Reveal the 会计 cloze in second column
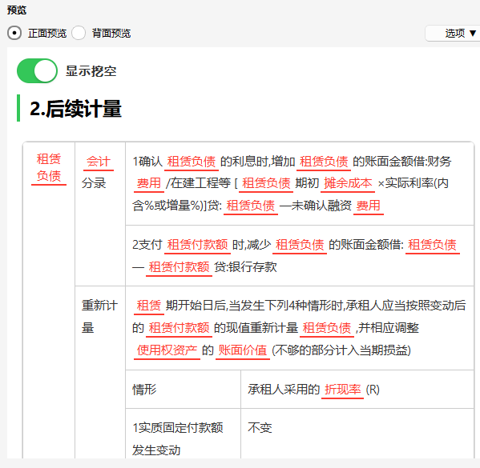480x468 pixels. [x=99, y=162]
